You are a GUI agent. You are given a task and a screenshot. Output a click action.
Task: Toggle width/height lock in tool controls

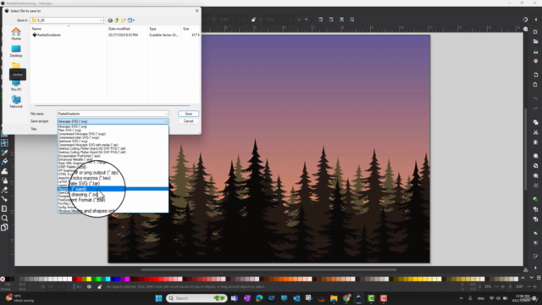pyautogui.click(x=253, y=19)
